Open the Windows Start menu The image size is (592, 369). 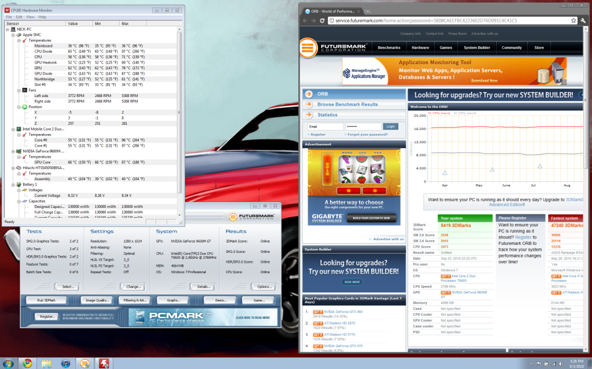coord(8,363)
